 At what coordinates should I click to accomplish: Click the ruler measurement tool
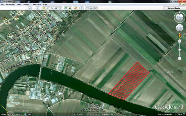coord(81,8)
